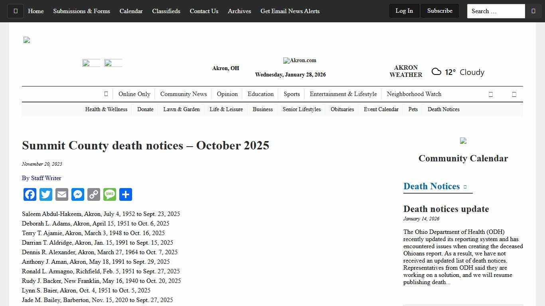Screen dimensions: 545x306
Task: Click inside the Search field
Action: 496,11
